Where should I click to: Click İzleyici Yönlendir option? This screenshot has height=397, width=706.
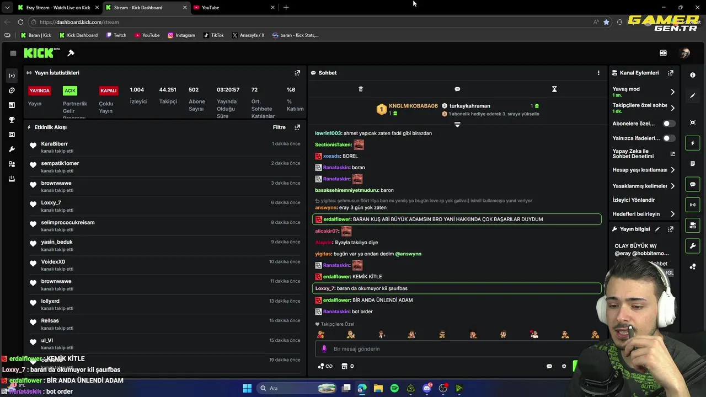(x=634, y=200)
